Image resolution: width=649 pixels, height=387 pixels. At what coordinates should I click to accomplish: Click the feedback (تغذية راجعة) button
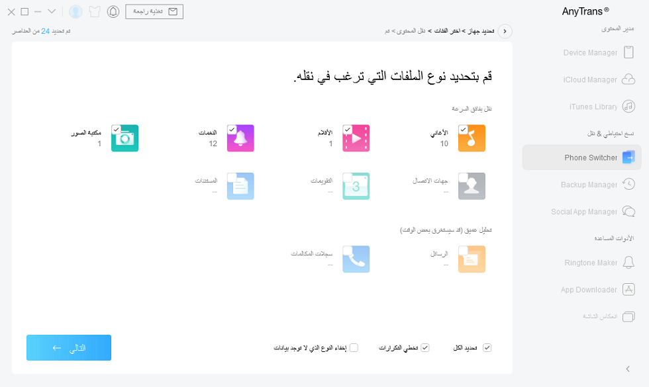coord(154,12)
